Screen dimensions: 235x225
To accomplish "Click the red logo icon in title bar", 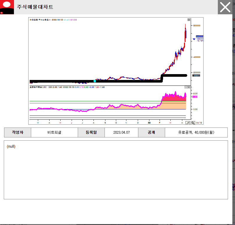I will tap(7, 7).
